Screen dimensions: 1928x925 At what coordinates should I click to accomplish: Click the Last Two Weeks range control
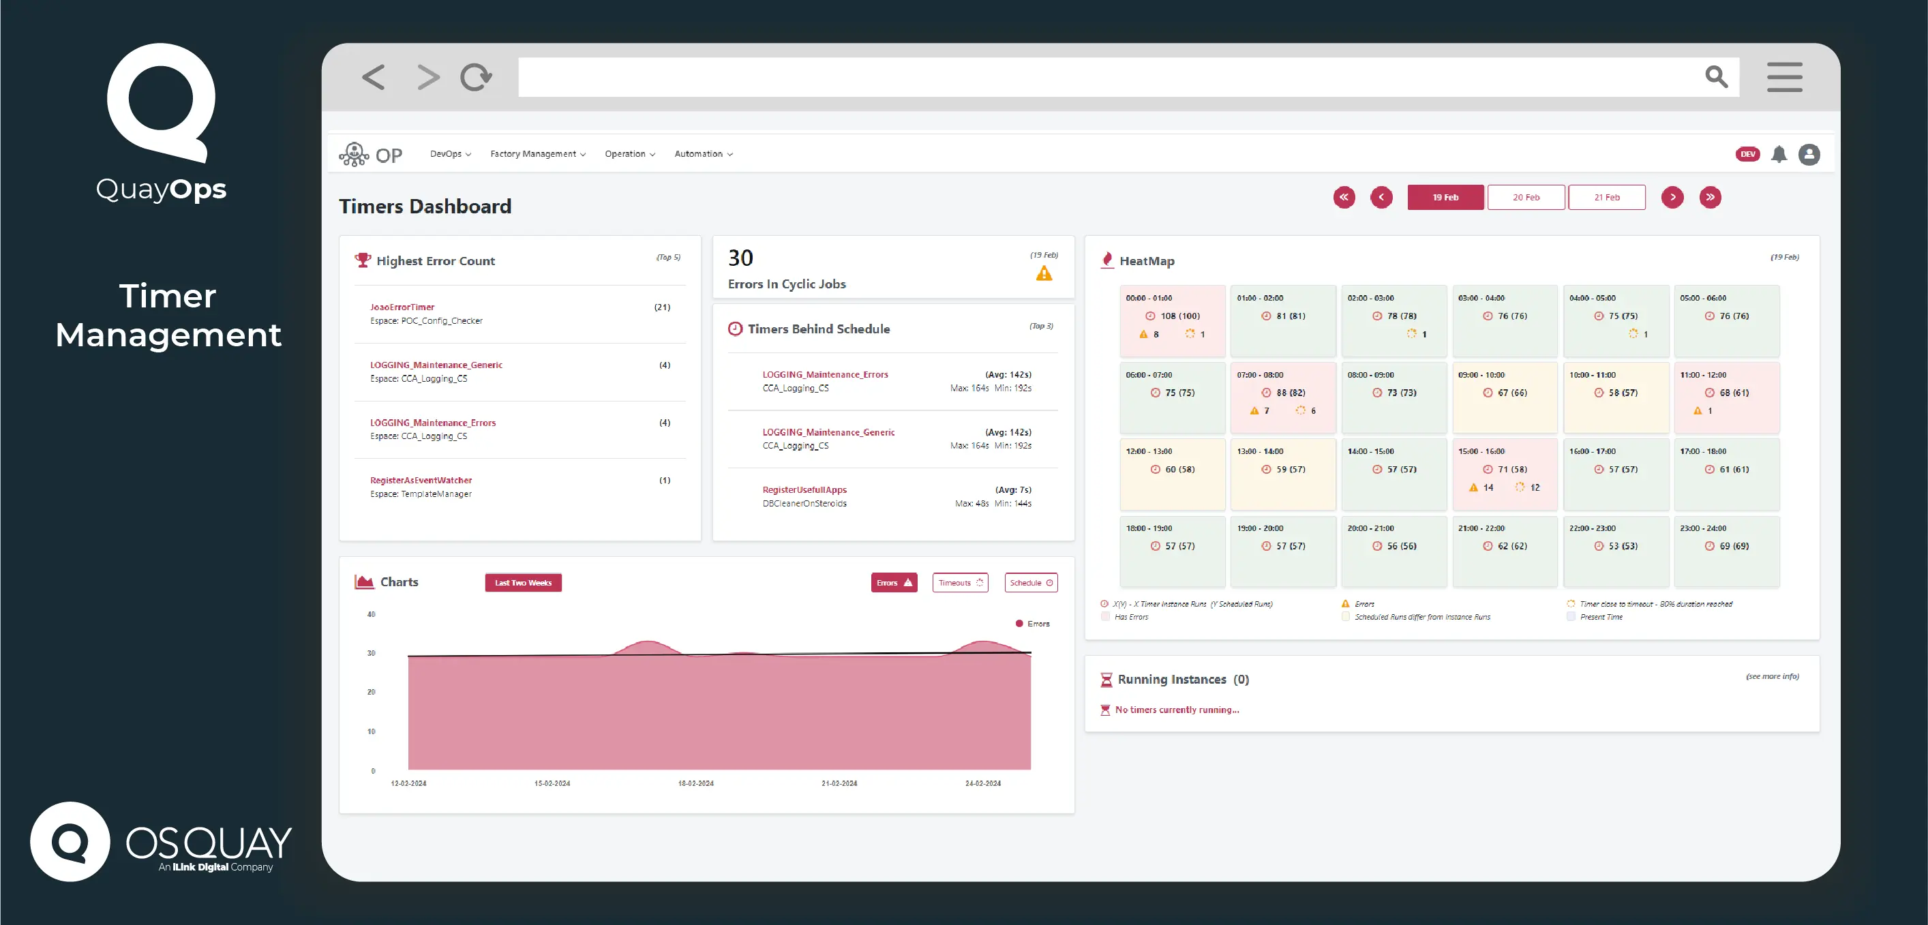522,582
